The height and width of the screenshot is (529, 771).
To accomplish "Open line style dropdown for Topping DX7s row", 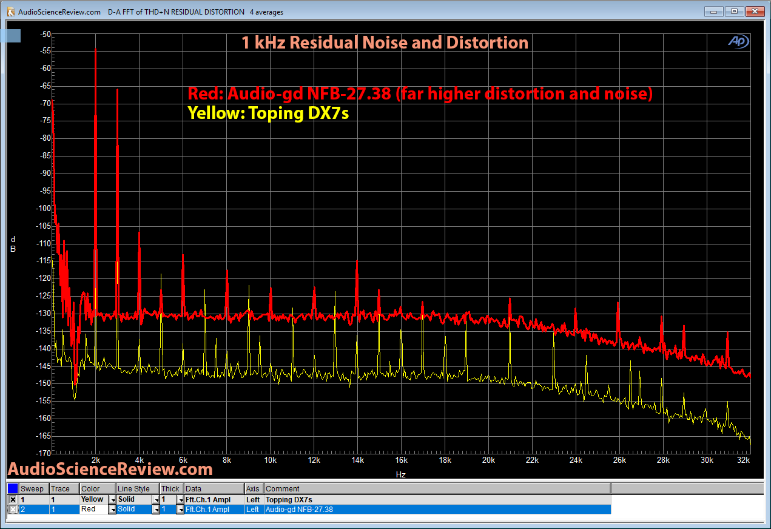I will (156, 499).
